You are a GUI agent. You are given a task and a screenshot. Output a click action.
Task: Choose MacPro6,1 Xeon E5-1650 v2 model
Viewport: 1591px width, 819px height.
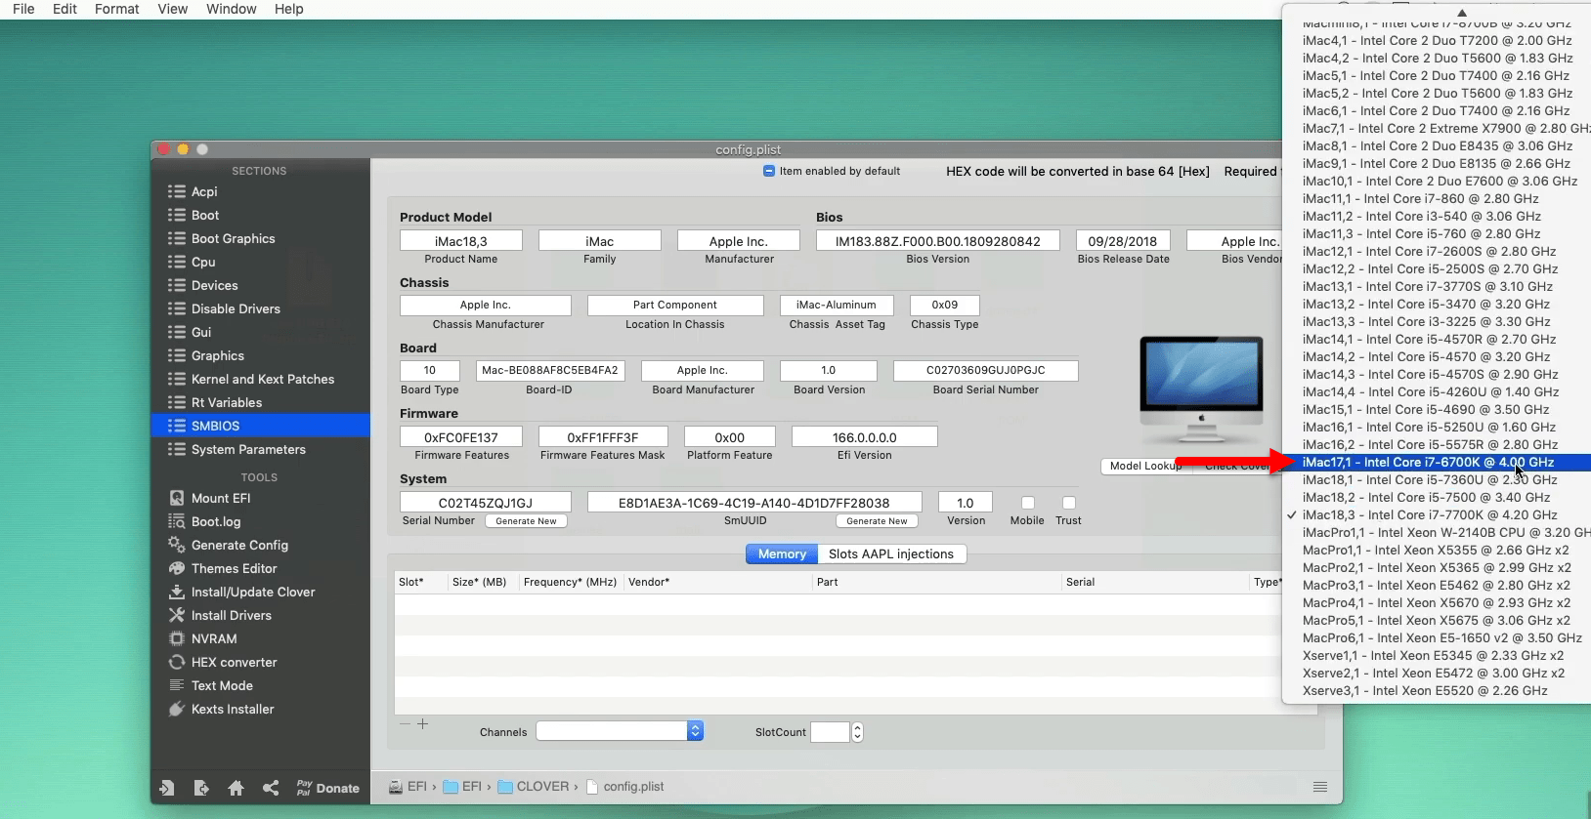coord(1437,637)
